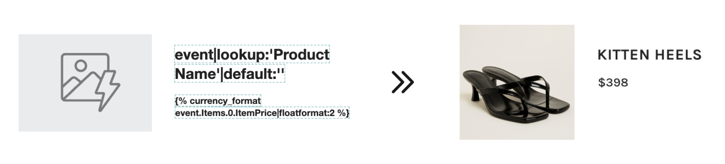
Task: Select the "{% currency_format" text line
Action: tap(218, 101)
